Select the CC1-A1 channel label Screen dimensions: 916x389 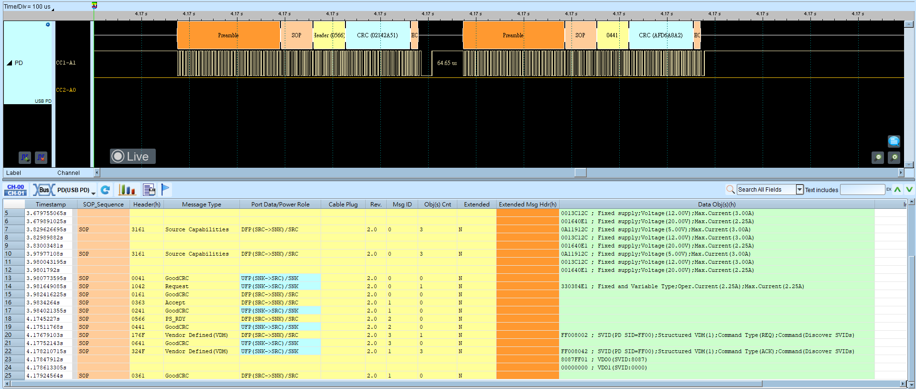click(66, 63)
